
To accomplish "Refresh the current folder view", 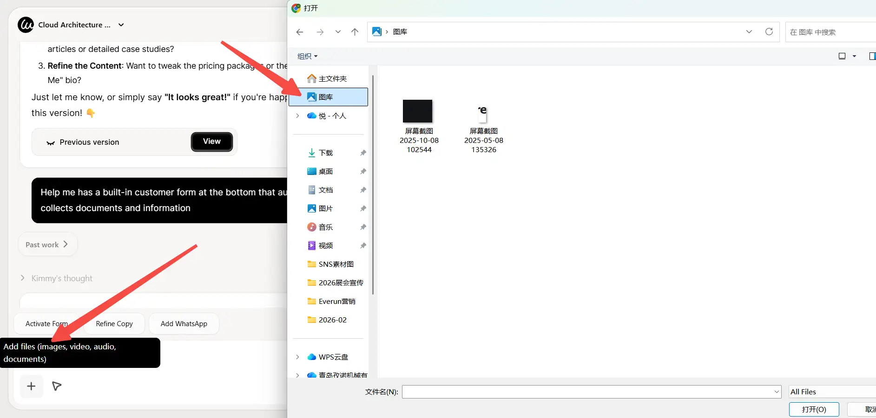I will (x=770, y=32).
